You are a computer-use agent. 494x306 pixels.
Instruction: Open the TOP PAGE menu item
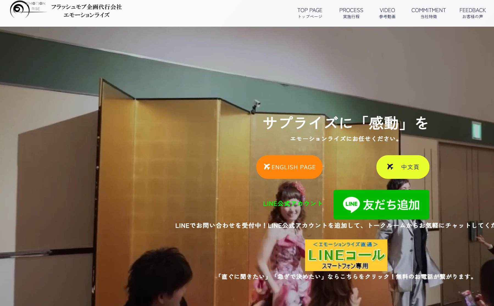pyautogui.click(x=310, y=13)
